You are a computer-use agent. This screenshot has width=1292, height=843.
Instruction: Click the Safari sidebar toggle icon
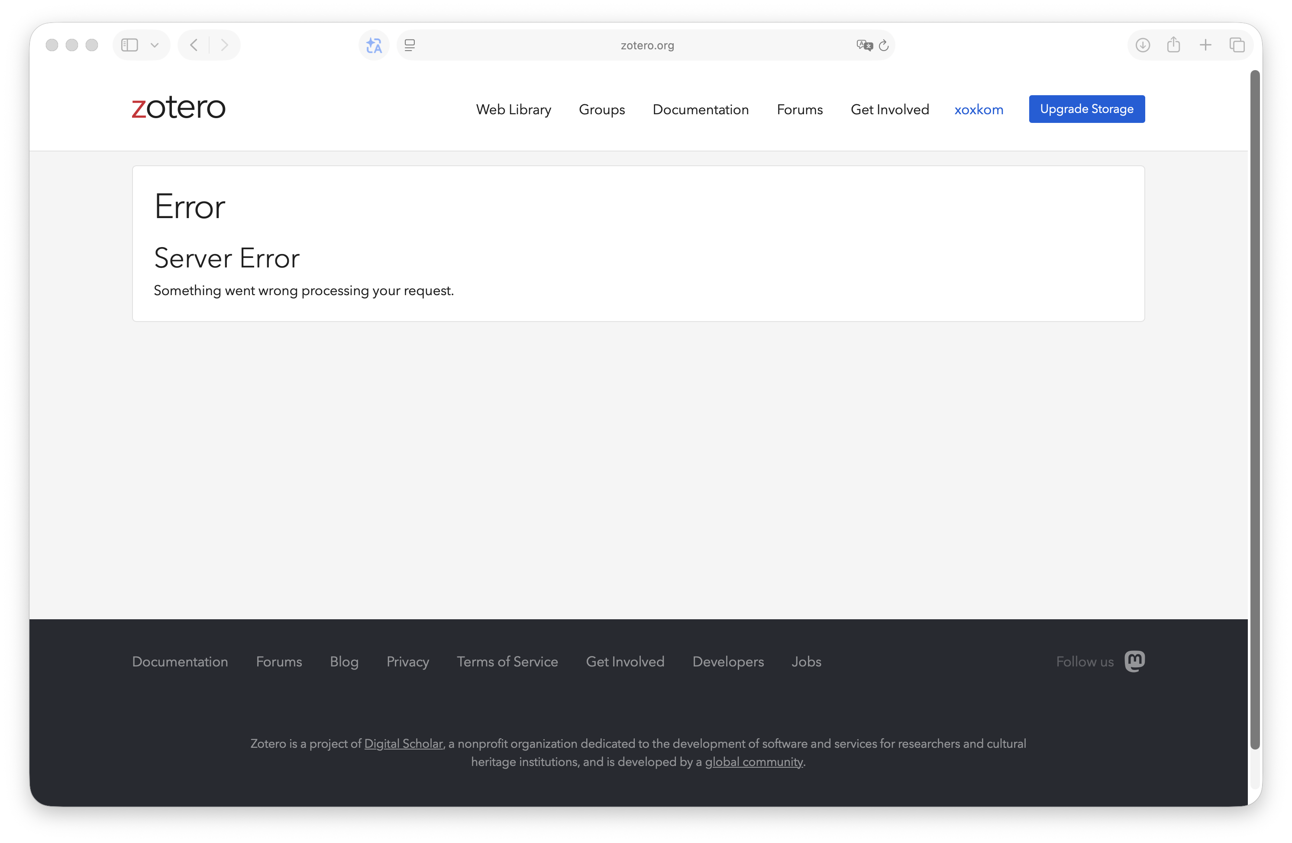[129, 45]
